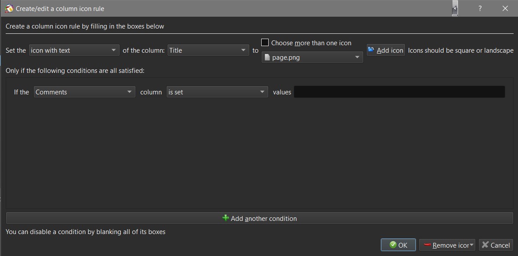Enable Choose more than one icon
This screenshot has width=518, height=256.
tap(265, 43)
